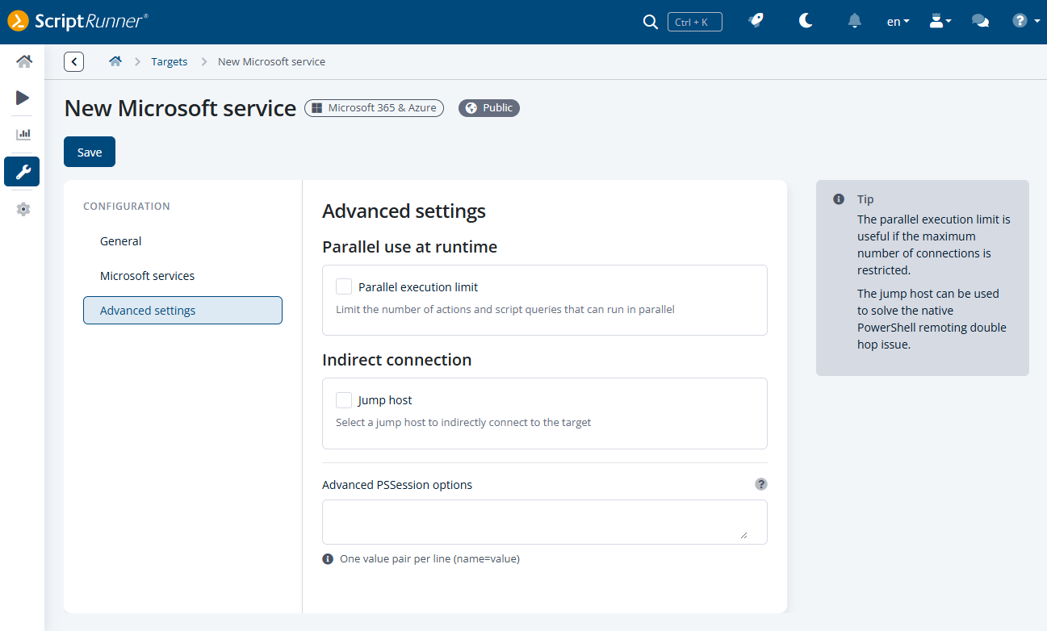
Task: Open the help menu dropdown
Action: pos(1026,22)
